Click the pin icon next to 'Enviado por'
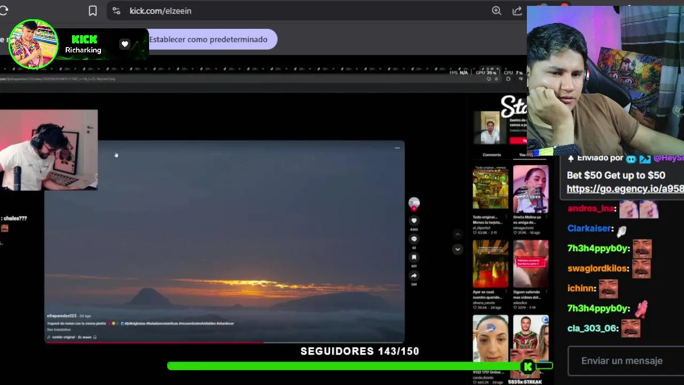The image size is (684, 385). (x=571, y=159)
